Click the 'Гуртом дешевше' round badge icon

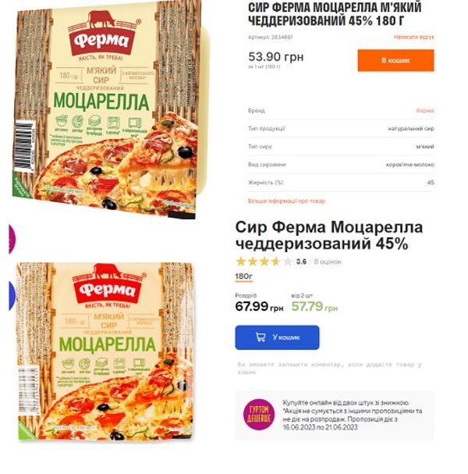[259, 415]
